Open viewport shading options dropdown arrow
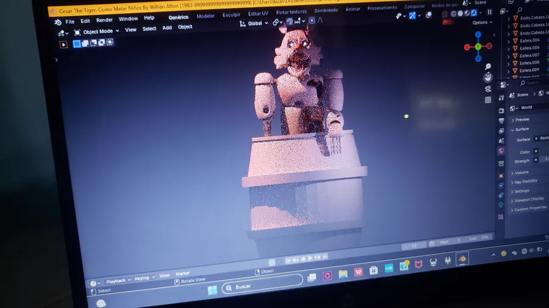The width and height of the screenshot is (549, 308). (x=481, y=13)
